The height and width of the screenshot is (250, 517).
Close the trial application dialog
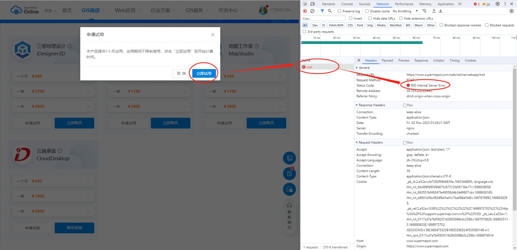213,35
